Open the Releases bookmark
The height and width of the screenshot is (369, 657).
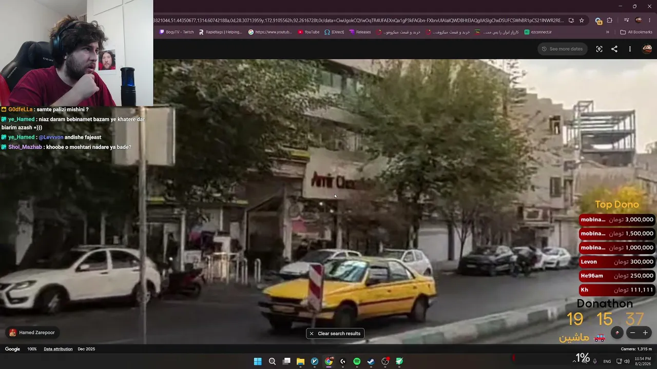360,32
